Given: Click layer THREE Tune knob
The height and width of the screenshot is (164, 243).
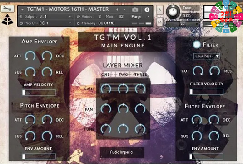Looking at the screenshot, I should [x=140, y=129].
